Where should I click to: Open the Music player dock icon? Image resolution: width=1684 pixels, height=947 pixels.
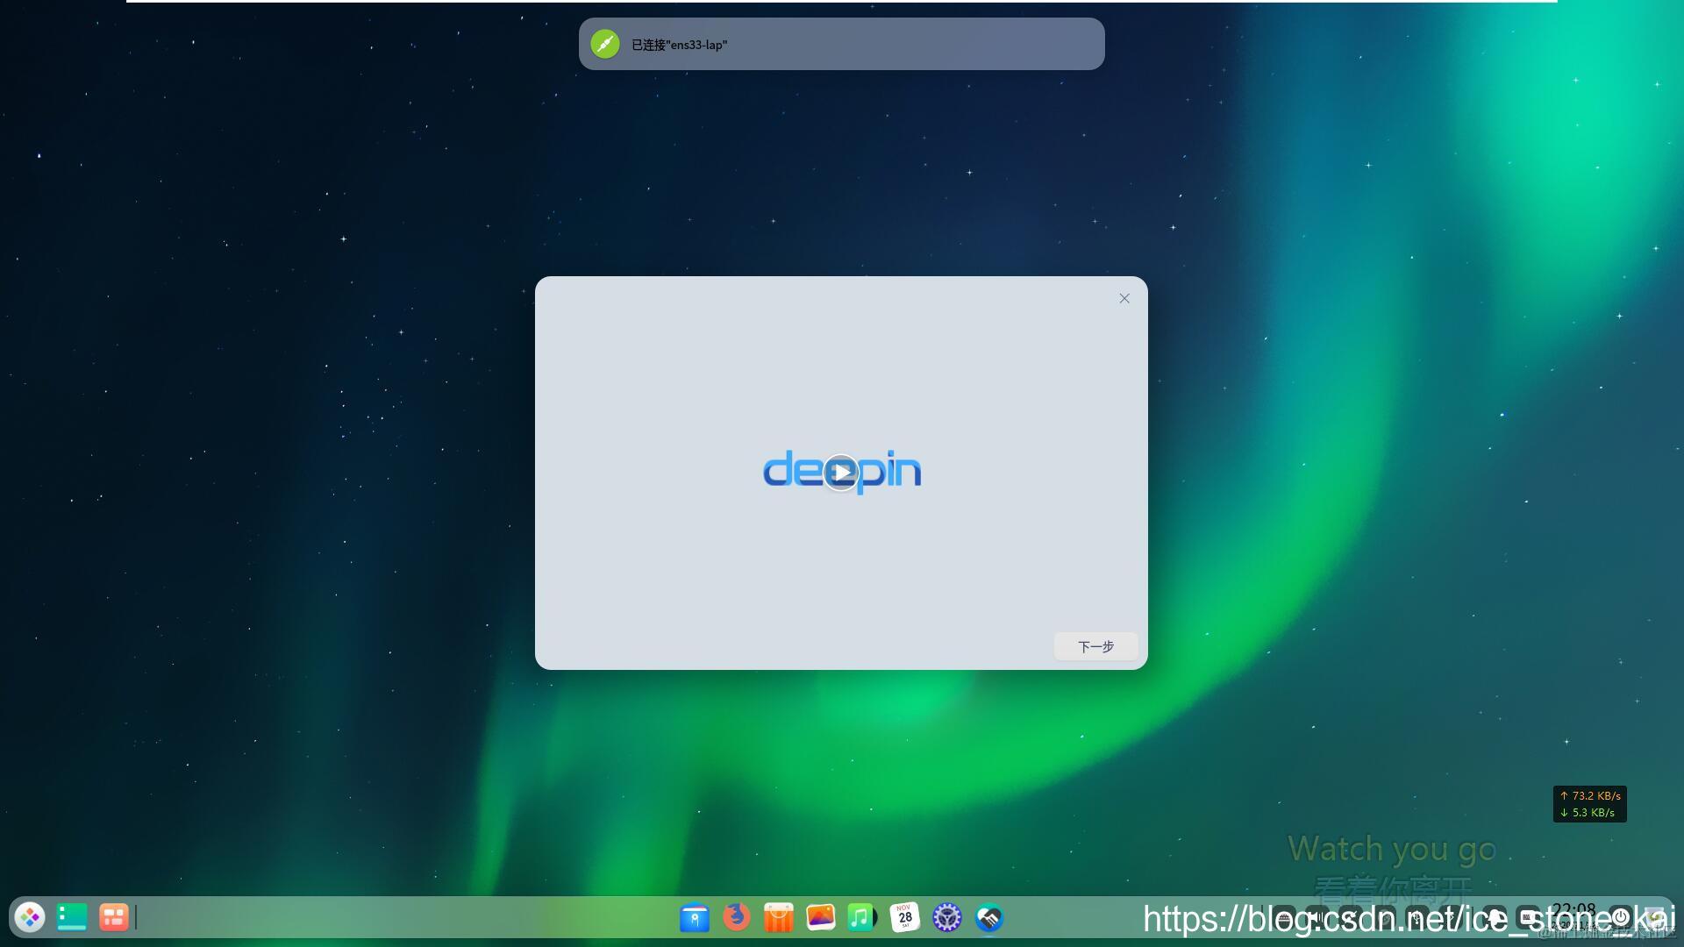[861, 918]
